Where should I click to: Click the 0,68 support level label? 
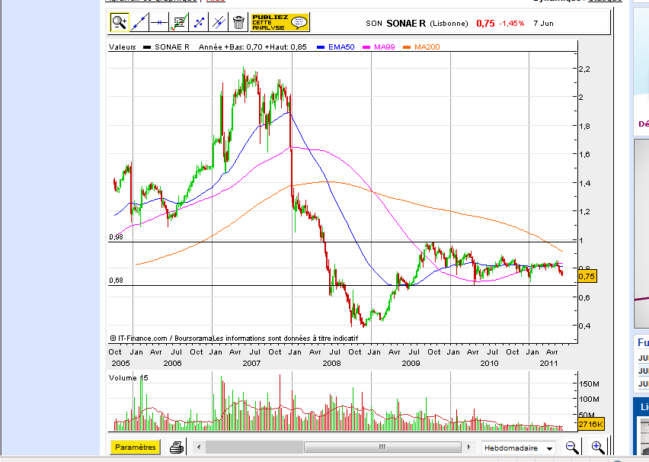(x=116, y=281)
